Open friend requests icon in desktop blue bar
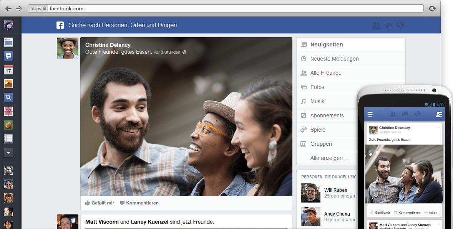The width and height of the screenshot is (453, 229). [x=376, y=25]
